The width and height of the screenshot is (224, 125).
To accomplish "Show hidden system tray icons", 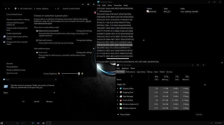I will [x=211, y=123].
